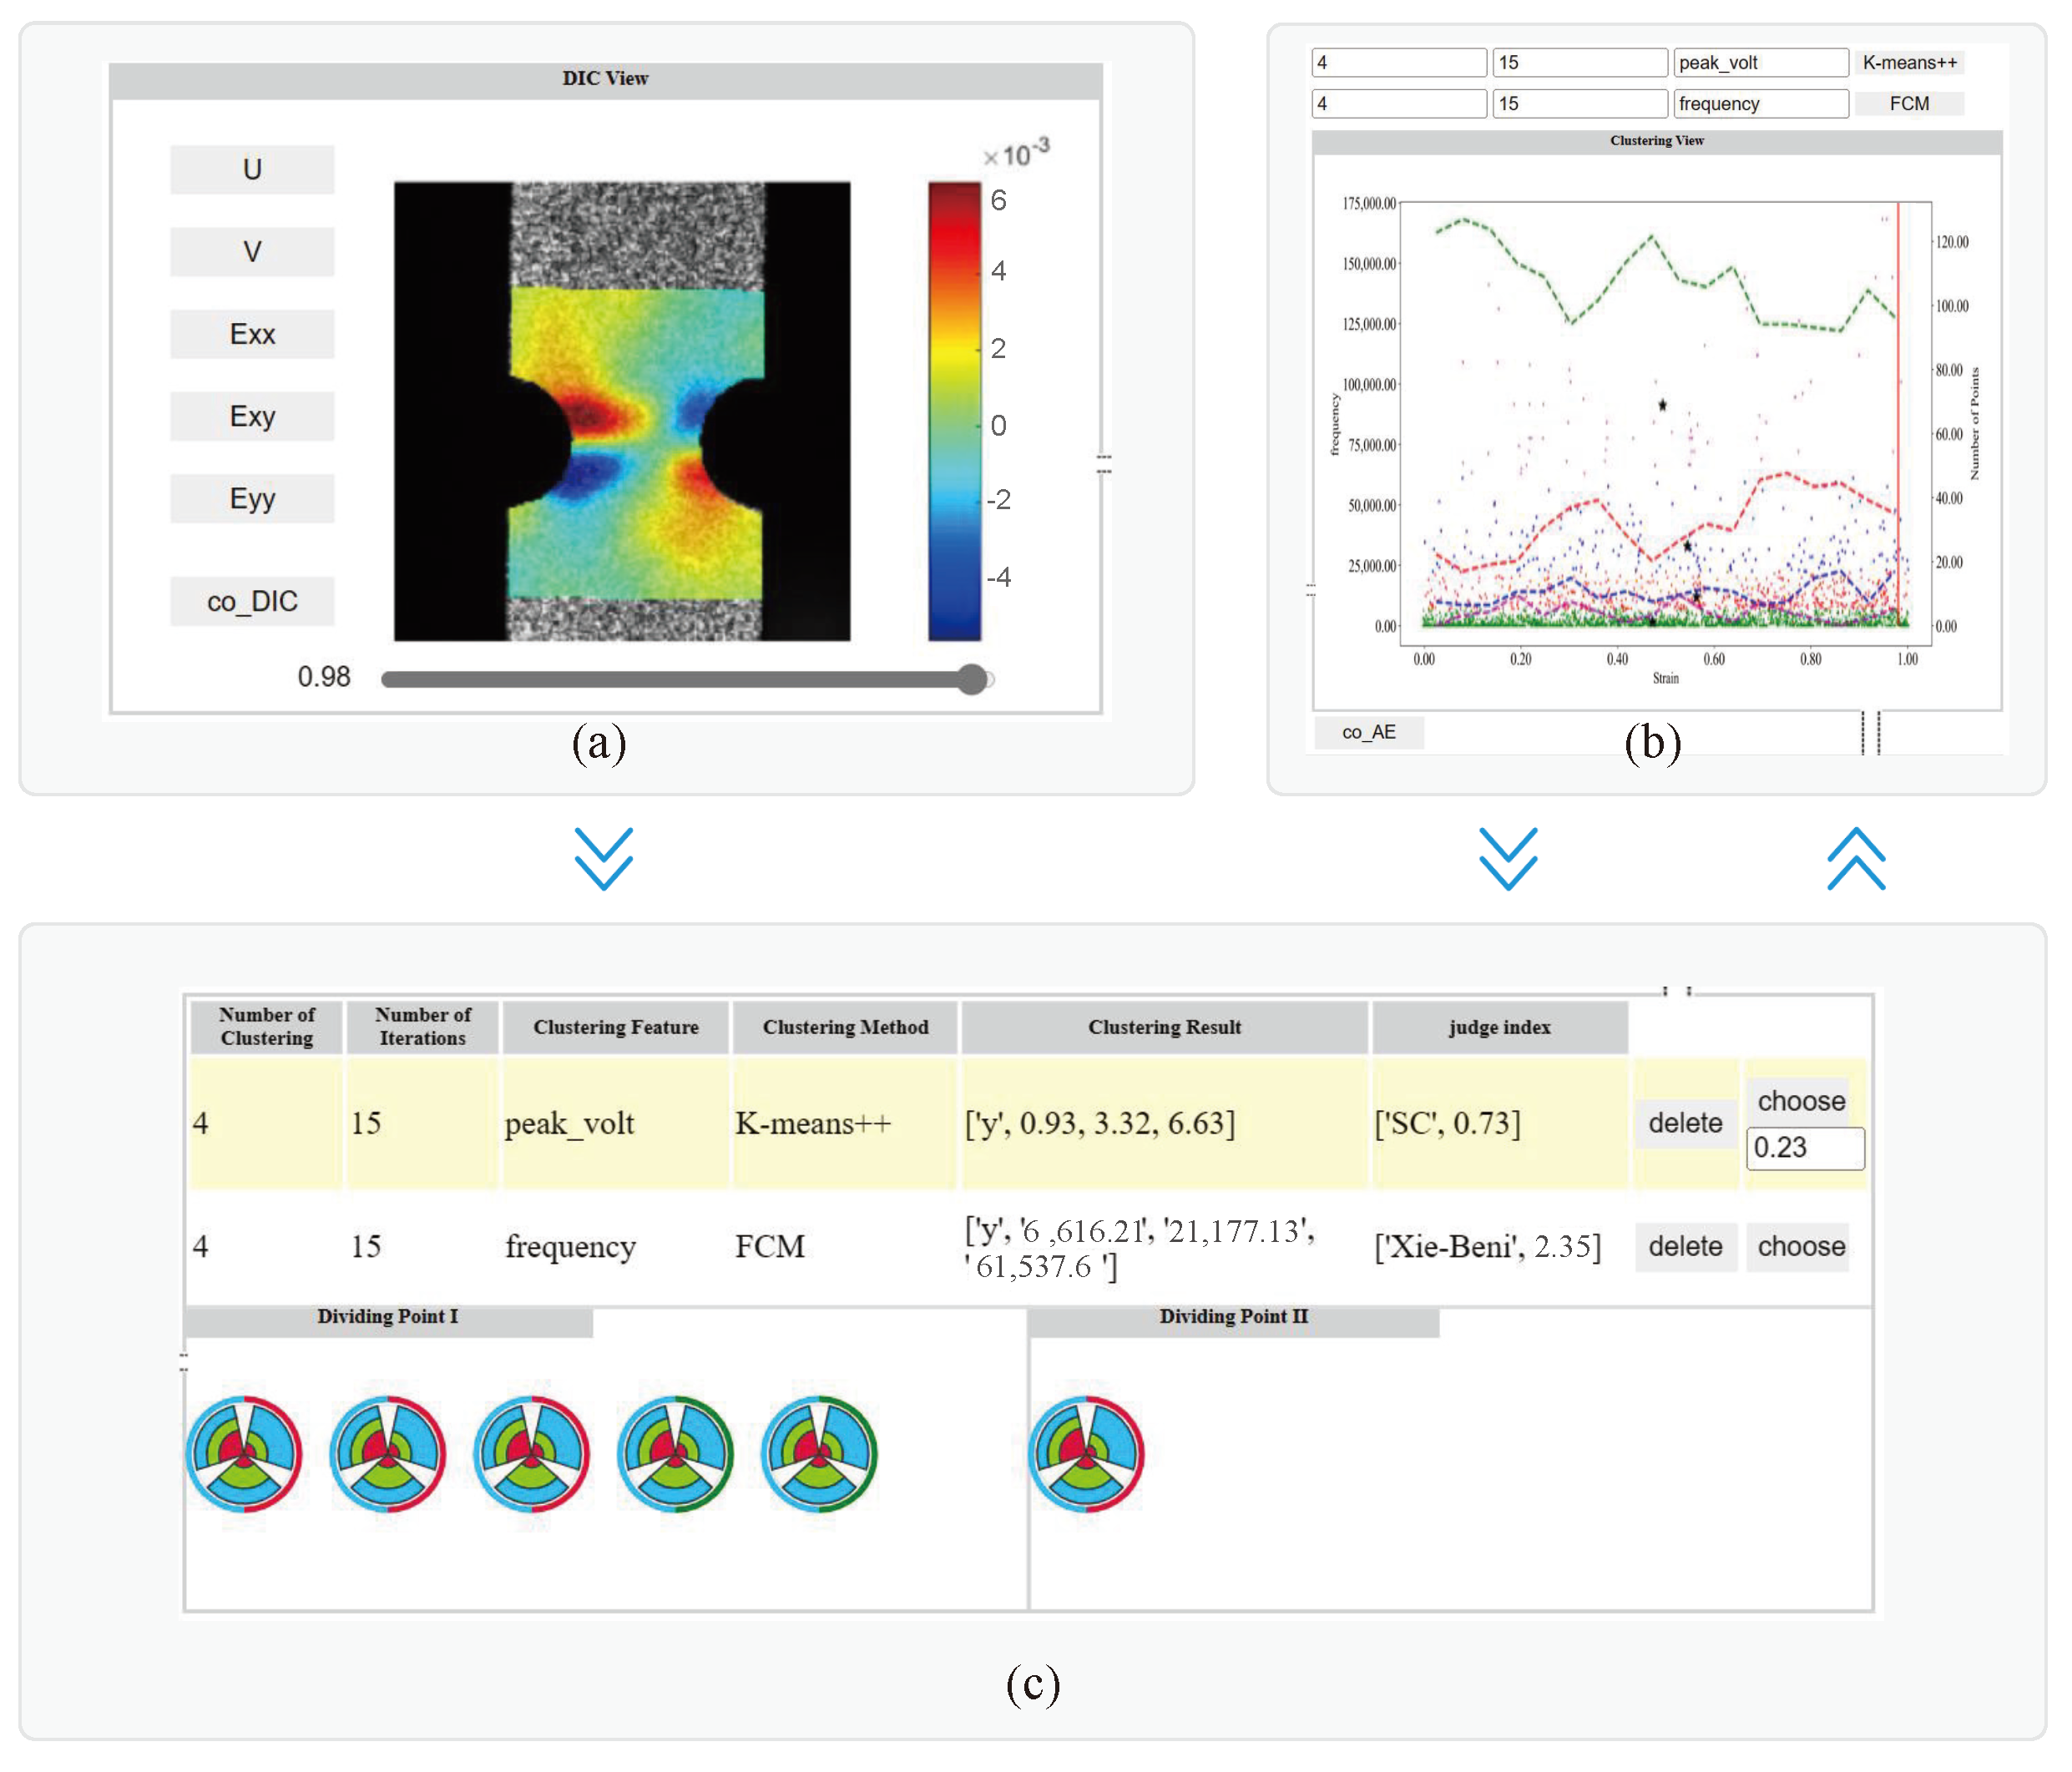
Task: Click the blue double up-arrow chevron
Action: [x=1856, y=859]
